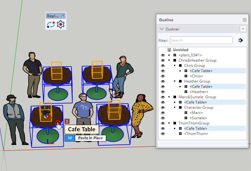Click the Untitled model icon in Outliner
The image size is (251, 171).
(169, 50)
